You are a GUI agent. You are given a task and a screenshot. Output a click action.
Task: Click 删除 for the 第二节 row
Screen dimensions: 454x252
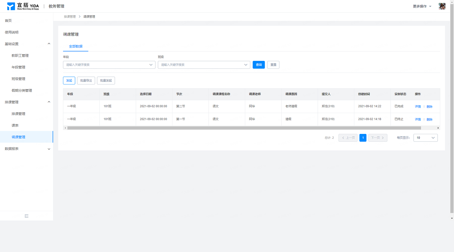click(x=429, y=106)
